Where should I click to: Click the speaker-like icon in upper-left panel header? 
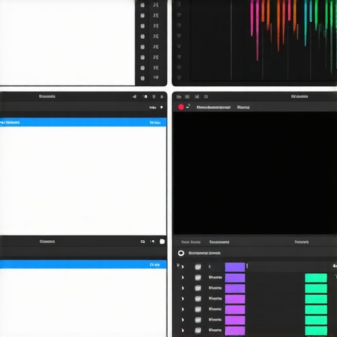(134, 97)
